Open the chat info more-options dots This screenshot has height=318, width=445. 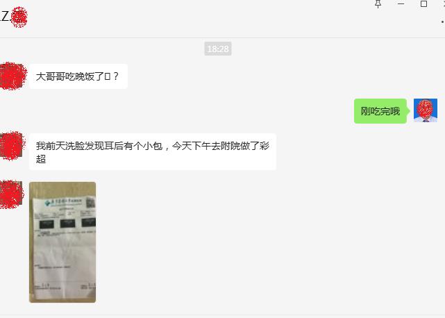click(x=443, y=22)
